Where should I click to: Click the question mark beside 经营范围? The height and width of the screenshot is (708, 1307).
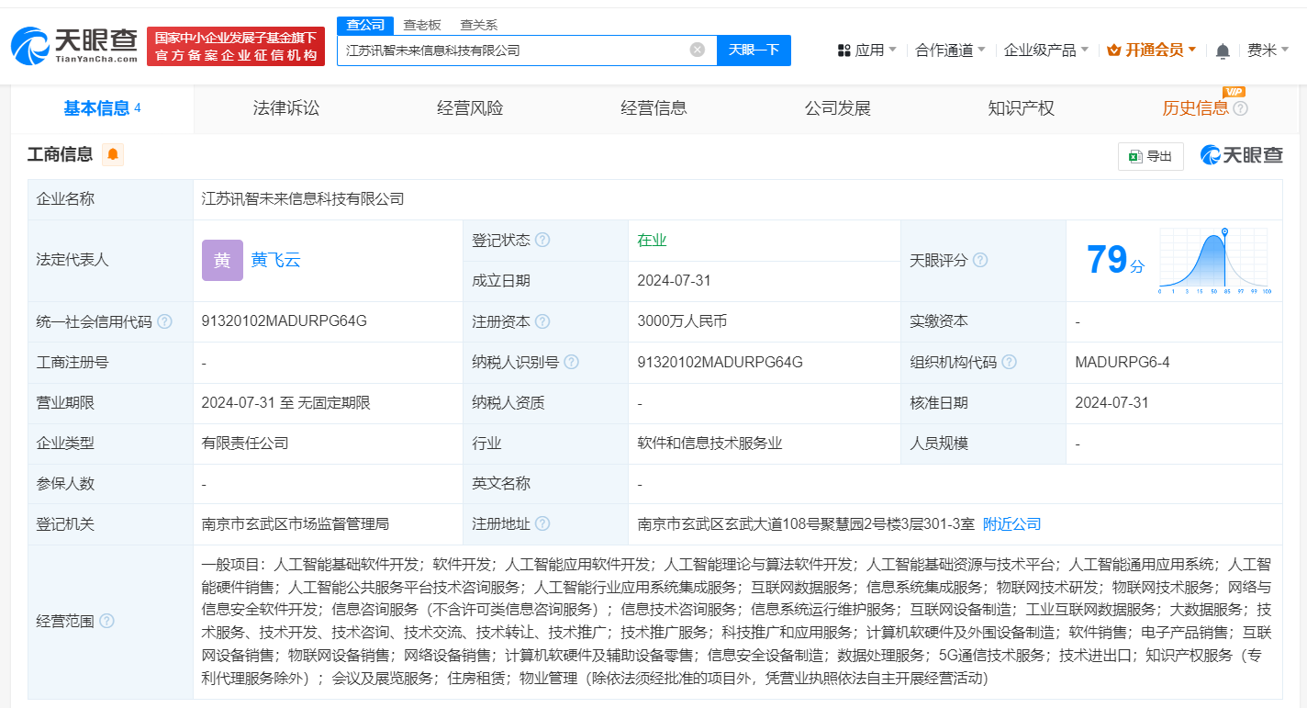[108, 621]
